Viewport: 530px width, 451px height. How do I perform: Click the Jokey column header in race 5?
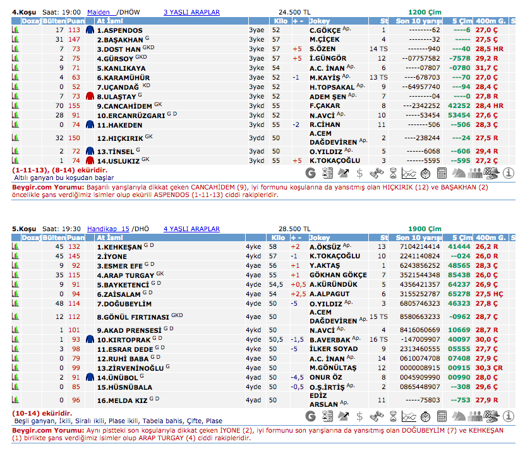(319, 238)
